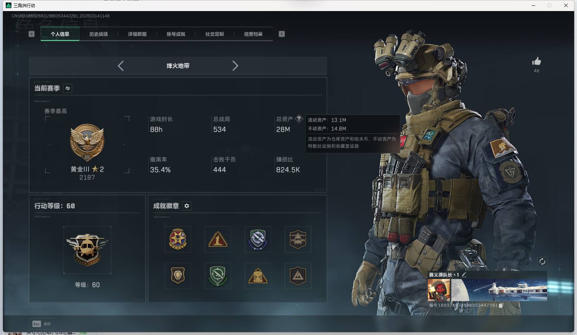Select the helicopter hexagon achievement badge
This screenshot has height=335, width=577.
[x=298, y=239]
